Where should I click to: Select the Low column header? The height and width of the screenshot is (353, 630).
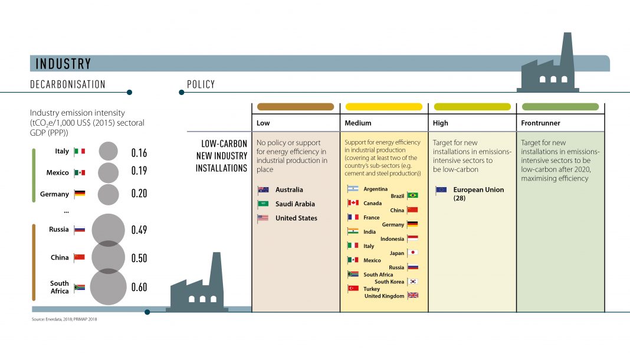tap(263, 123)
